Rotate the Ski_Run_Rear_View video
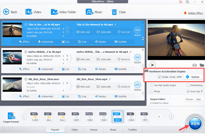 pos(101,96)
